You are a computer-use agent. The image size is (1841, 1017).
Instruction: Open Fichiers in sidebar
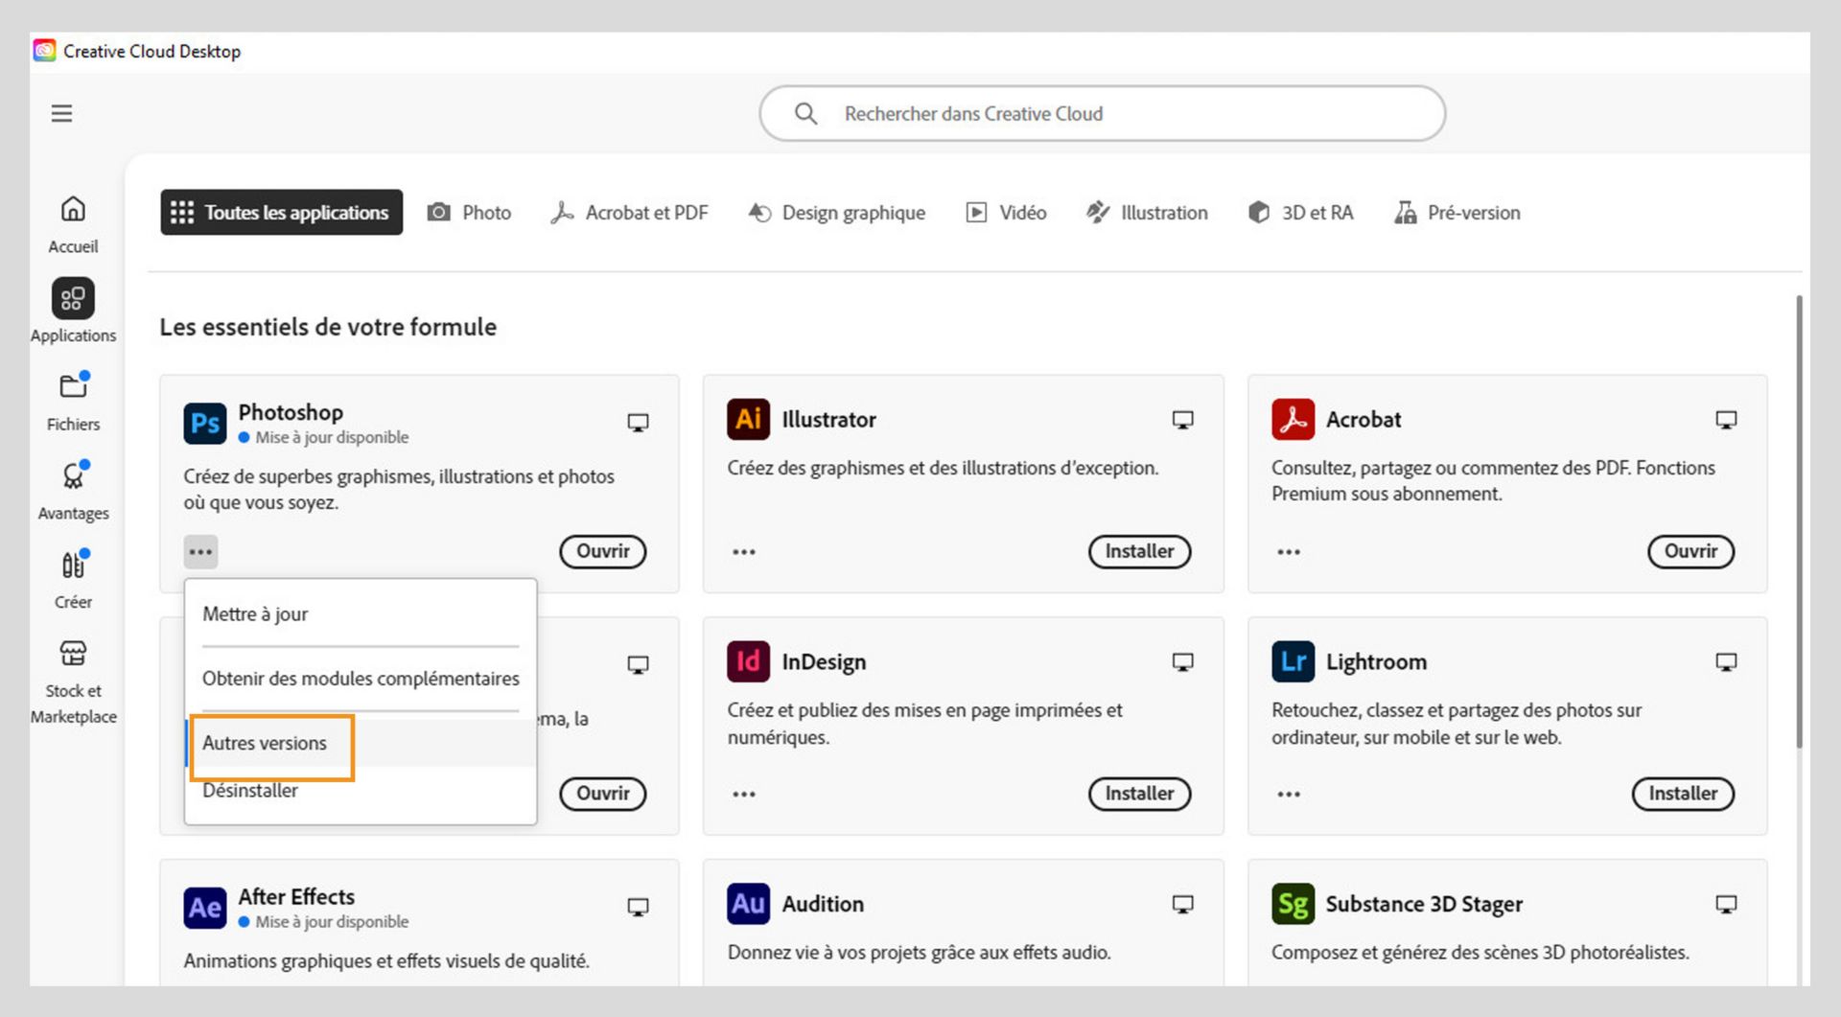click(73, 401)
